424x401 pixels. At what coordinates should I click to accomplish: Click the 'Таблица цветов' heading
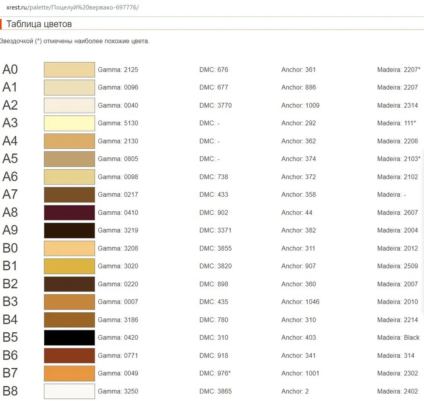tap(39, 24)
